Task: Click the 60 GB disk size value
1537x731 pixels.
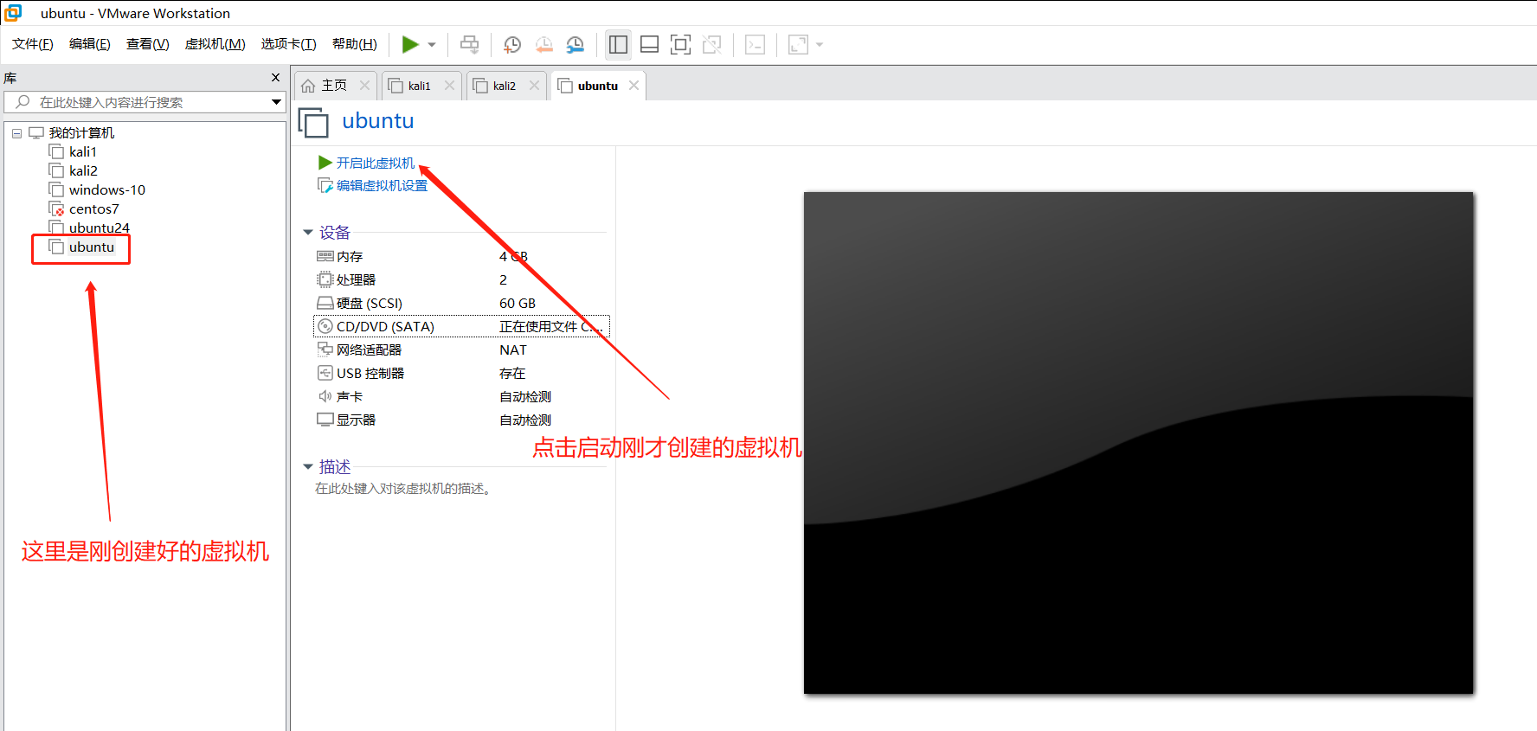Action: 518,304
